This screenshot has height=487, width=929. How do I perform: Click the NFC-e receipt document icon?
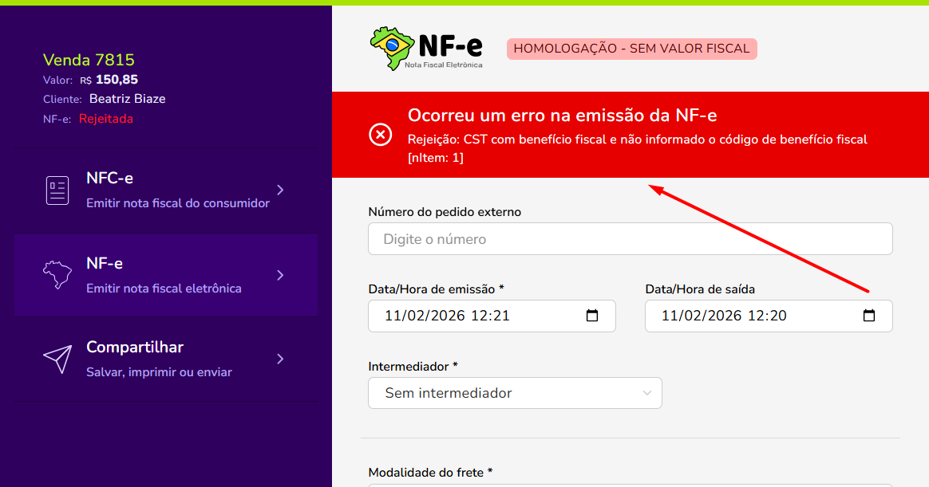coord(57,190)
